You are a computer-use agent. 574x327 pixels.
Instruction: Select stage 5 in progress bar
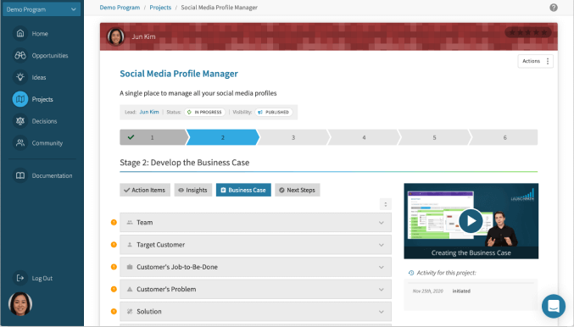(x=434, y=137)
